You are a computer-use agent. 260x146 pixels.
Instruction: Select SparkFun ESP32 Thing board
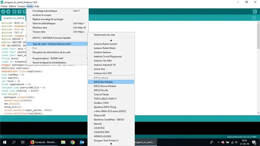111,107
